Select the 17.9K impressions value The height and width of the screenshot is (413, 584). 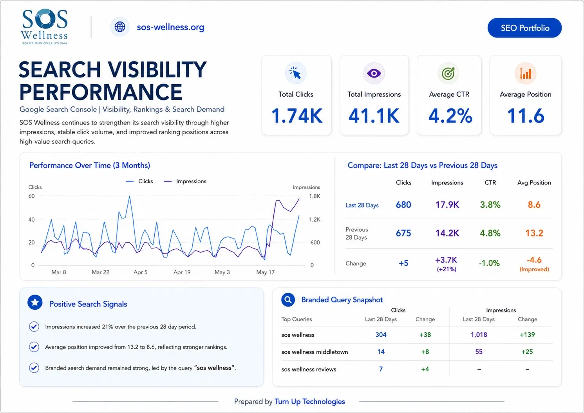pos(447,205)
